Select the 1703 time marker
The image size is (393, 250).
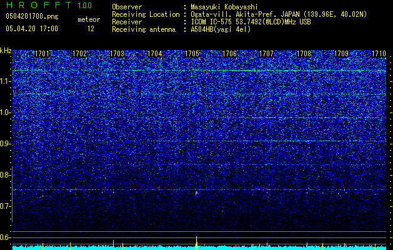[x=117, y=54]
